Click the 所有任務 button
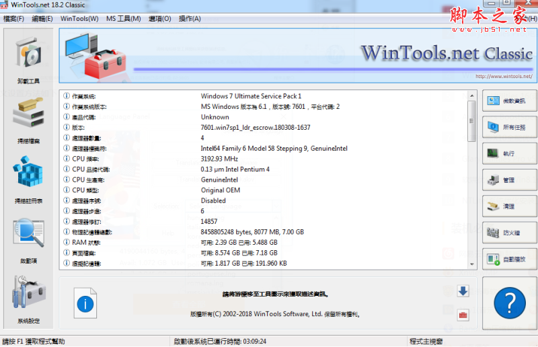The width and height of the screenshot is (538, 347). point(510,127)
